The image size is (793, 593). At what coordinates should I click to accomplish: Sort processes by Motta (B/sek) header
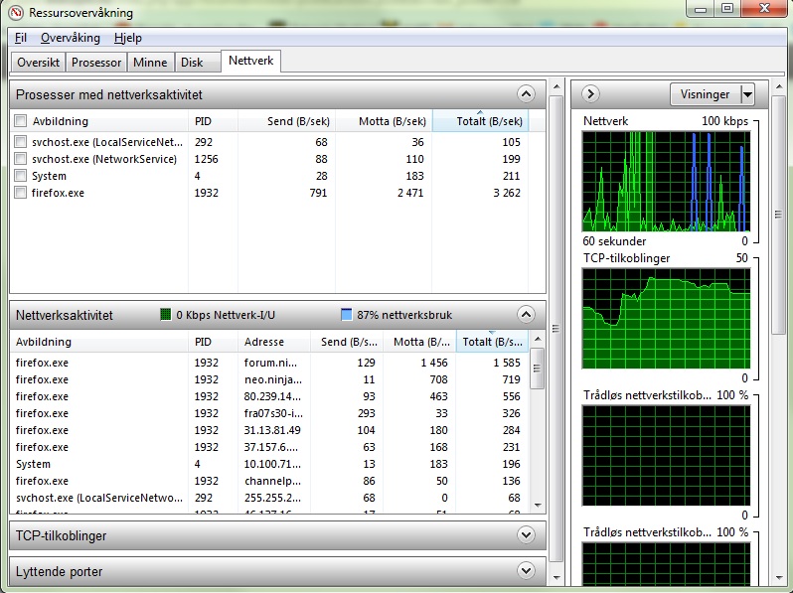(384, 121)
